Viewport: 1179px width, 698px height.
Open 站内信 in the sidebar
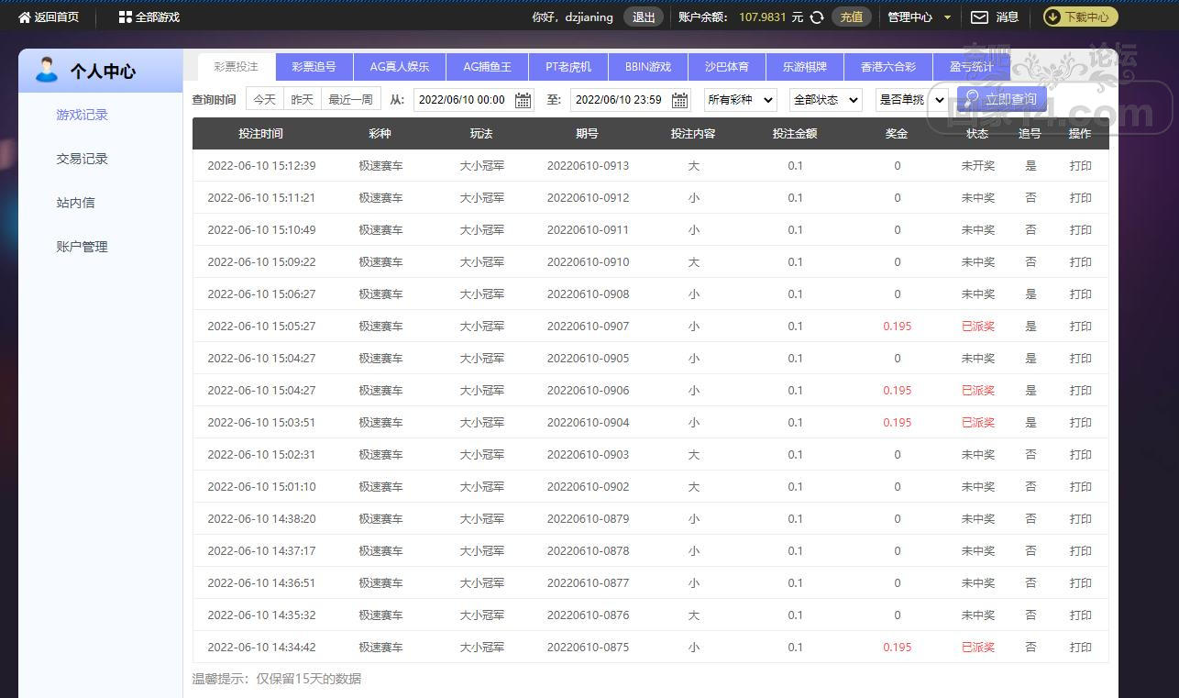click(x=75, y=203)
